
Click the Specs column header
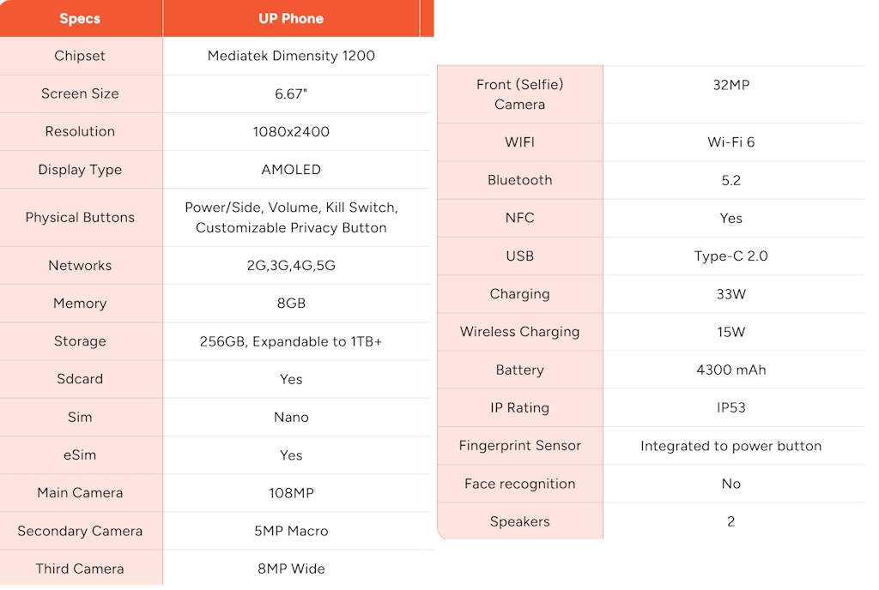pyautogui.click(x=80, y=19)
